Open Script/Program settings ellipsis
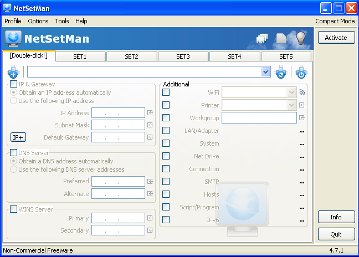 point(302,208)
